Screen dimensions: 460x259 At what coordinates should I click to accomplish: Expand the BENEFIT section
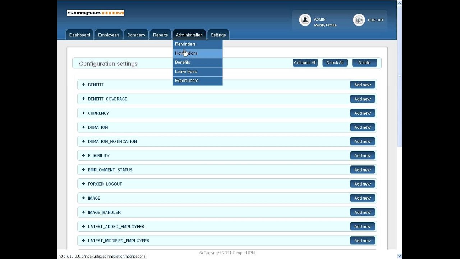(x=83, y=85)
